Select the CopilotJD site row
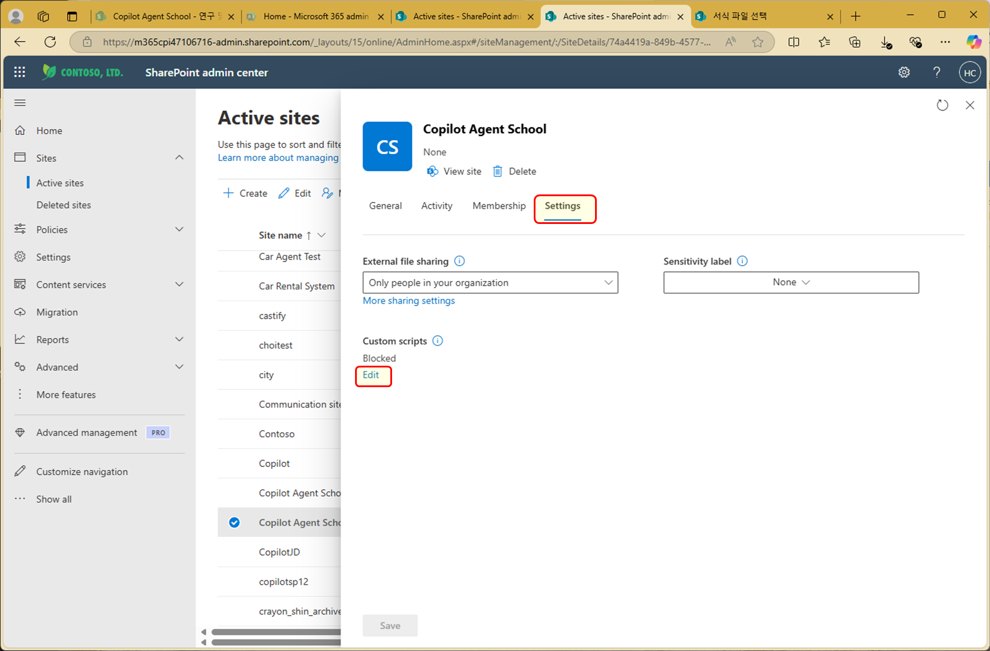Viewport: 990px width, 651px height. click(279, 552)
